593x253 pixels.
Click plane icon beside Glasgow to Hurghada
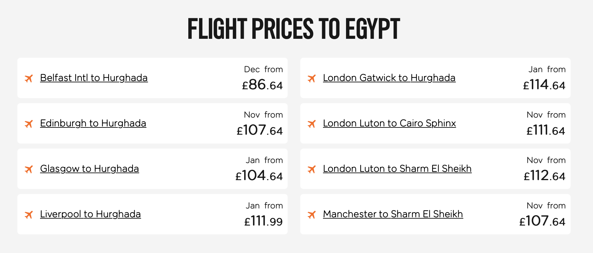[29, 169]
